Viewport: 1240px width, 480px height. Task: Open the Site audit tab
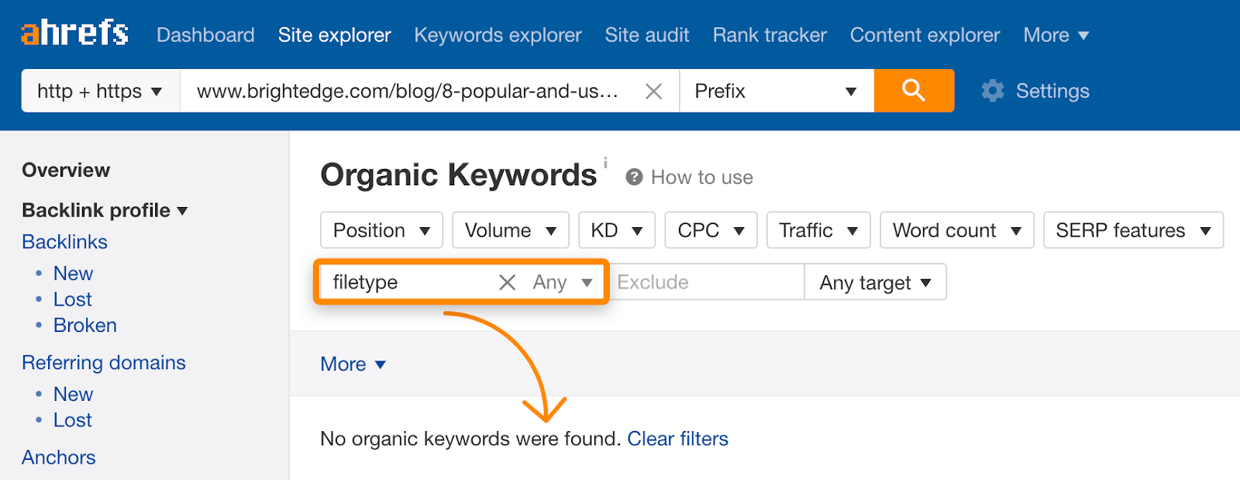[646, 35]
